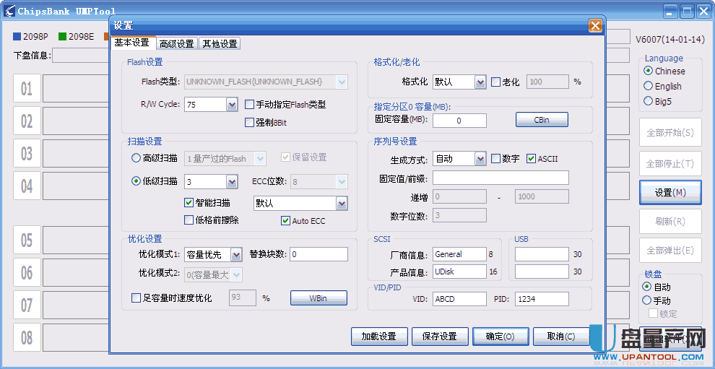Click the blue 2098P color legend square
715x369 pixels.
pyautogui.click(x=17, y=37)
